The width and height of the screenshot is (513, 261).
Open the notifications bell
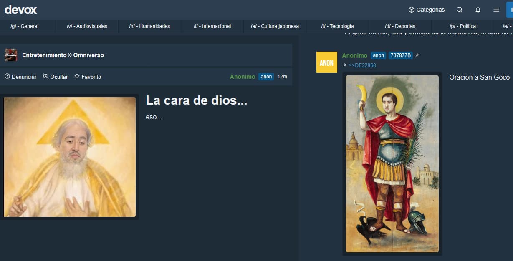click(478, 10)
